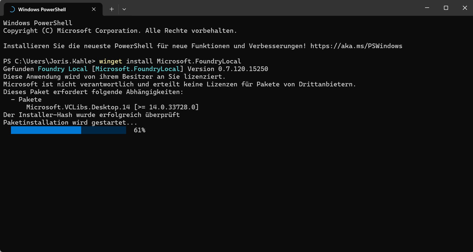
Task: Open a new terminal tab with plus
Action: [x=112, y=9]
